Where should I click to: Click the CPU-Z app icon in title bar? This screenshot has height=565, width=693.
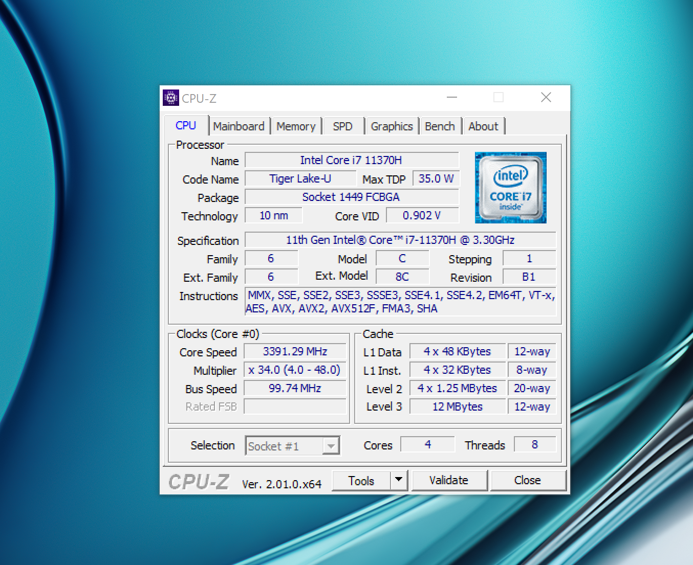point(171,98)
